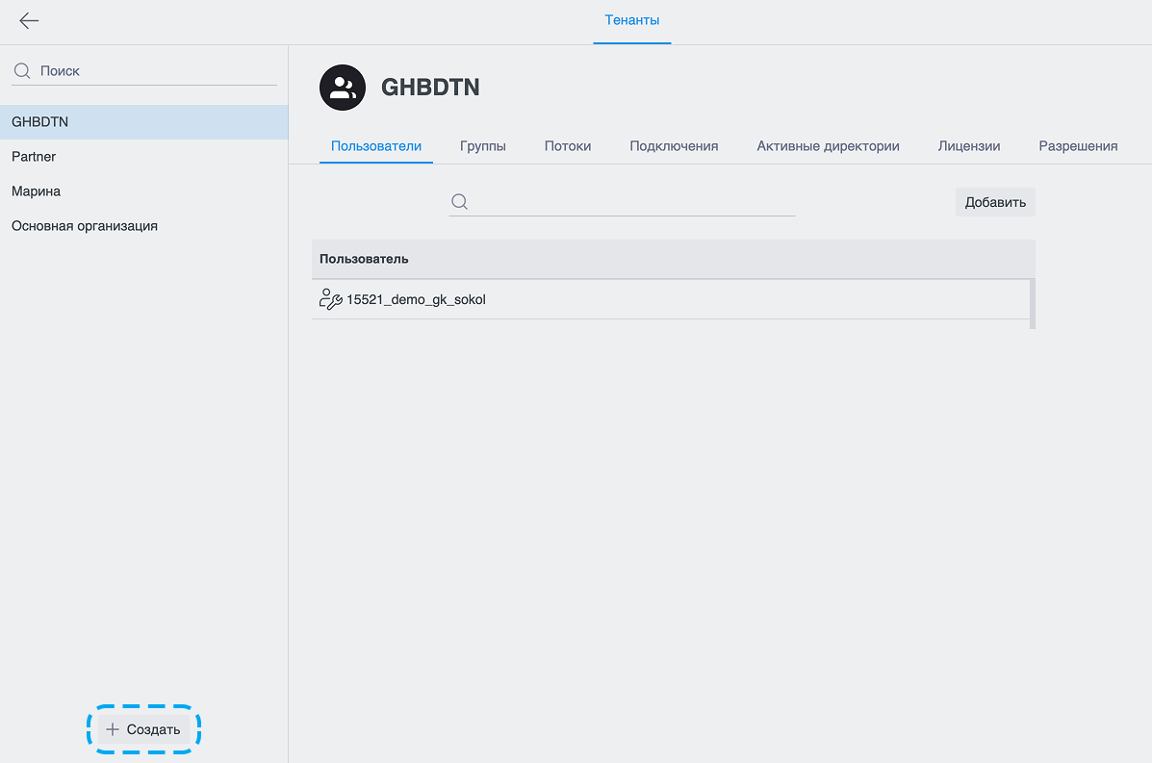This screenshot has width=1152, height=763.
Task: Switch to the Активные директории tab
Action: click(x=828, y=146)
